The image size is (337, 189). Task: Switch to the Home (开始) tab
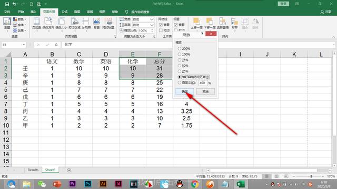point(21,12)
